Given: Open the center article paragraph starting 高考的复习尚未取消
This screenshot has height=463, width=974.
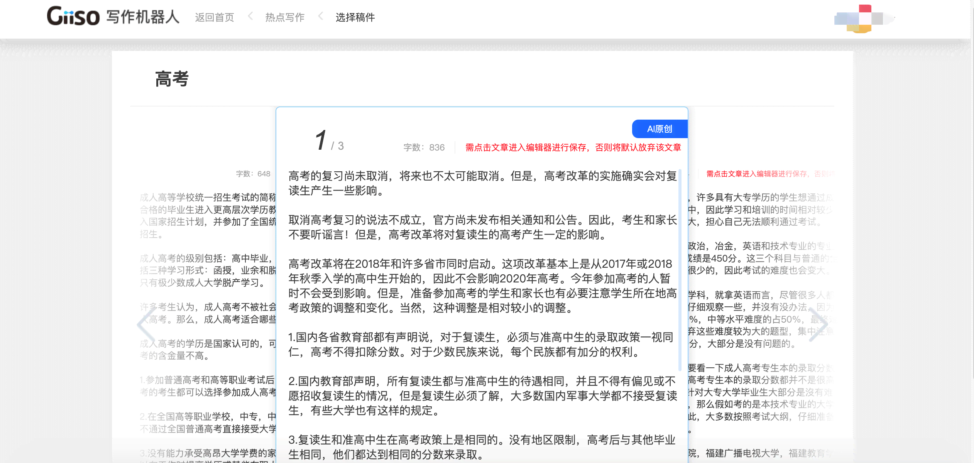Looking at the screenshot, I should point(482,183).
